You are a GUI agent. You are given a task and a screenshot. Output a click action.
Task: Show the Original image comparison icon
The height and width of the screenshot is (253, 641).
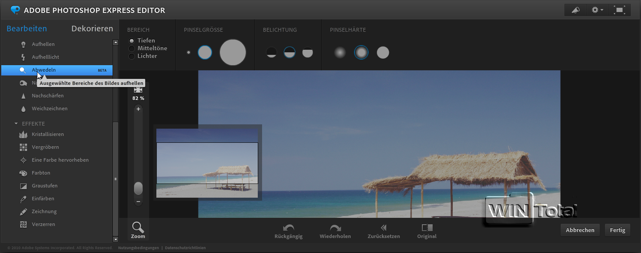427,228
